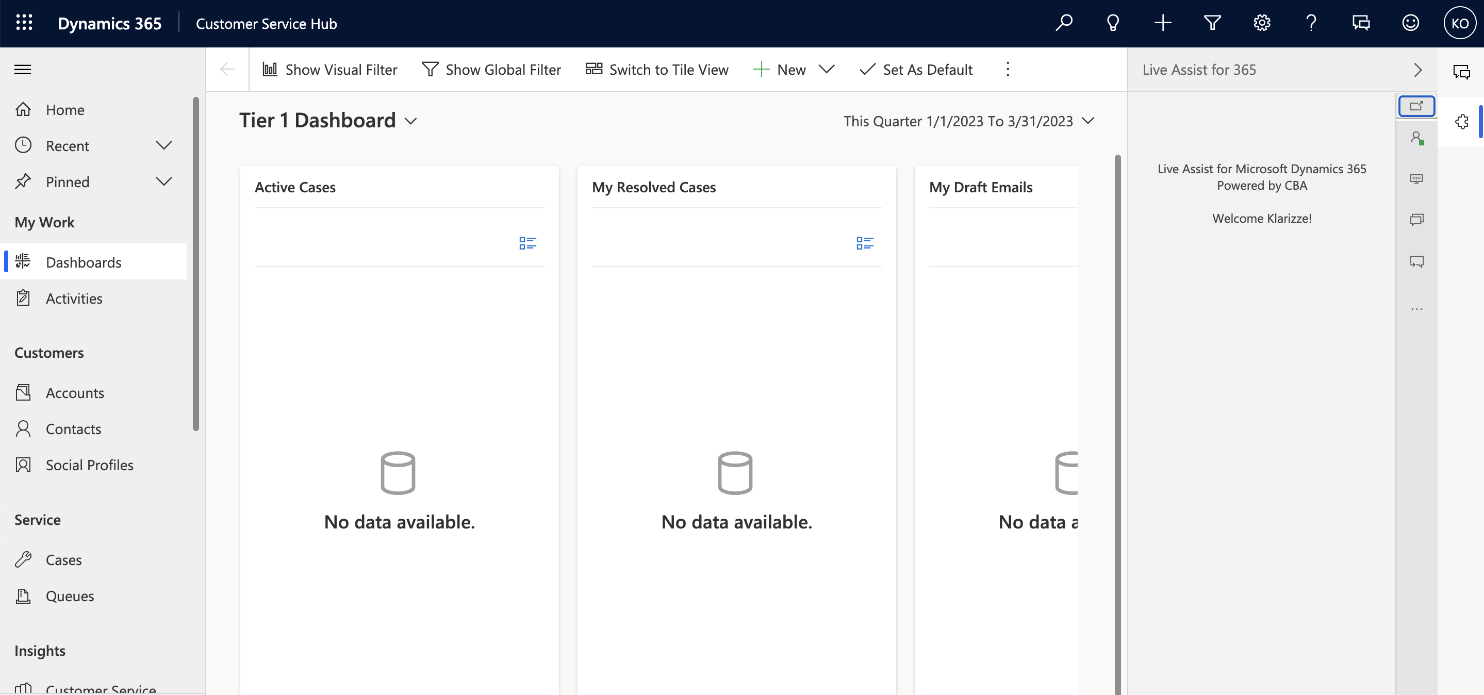Image resolution: width=1484 pixels, height=695 pixels.
Task: Click the Pinned label in sidebar
Action: click(x=68, y=182)
